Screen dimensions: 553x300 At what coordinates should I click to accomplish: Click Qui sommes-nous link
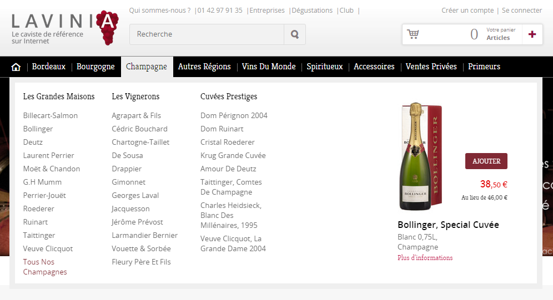pos(160,11)
